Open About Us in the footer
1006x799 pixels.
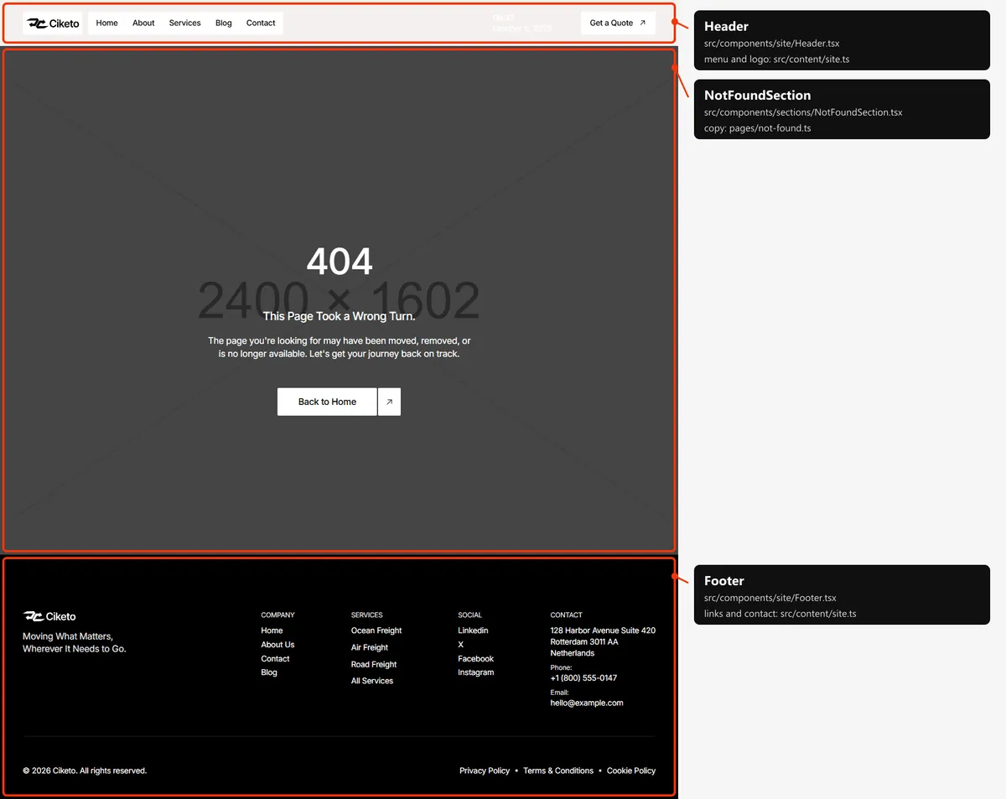click(x=277, y=645)
